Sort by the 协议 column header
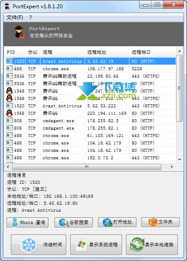The image size is (187, 261). pyautogui.click(x=33, y=52)
